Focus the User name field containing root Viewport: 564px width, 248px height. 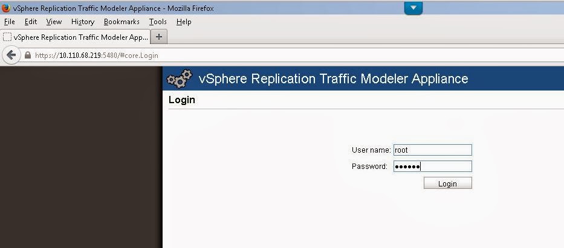tap(432, 150)
